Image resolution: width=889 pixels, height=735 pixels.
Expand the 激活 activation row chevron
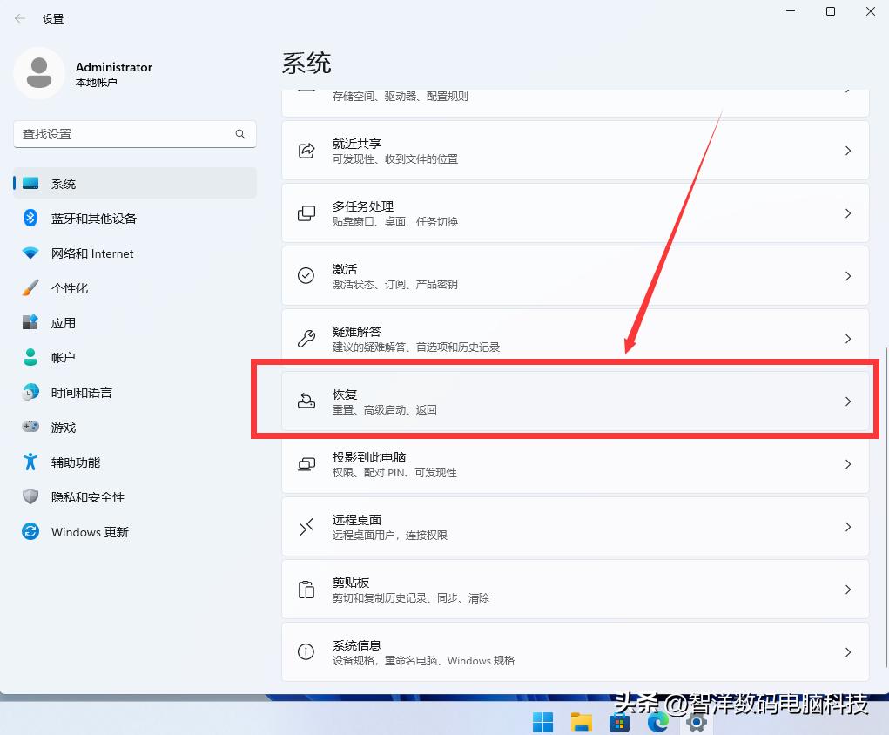pos(847,275)
